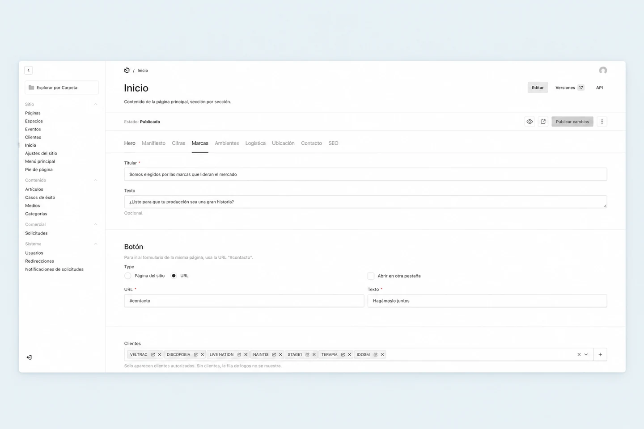Click the button URL input field

tap(244, 301)
